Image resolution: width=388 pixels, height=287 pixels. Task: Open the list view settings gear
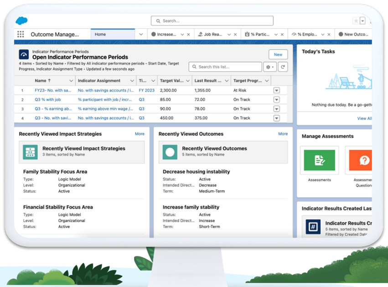click(x=270, y=67)
